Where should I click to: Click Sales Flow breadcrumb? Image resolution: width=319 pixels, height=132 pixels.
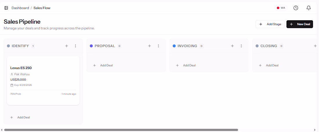tap(42, 8)
